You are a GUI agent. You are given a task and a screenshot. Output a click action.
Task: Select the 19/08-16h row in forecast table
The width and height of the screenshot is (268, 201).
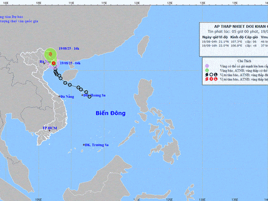pos(235,46)
